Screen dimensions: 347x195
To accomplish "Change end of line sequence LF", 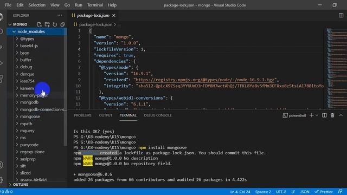I will [293, 192].
